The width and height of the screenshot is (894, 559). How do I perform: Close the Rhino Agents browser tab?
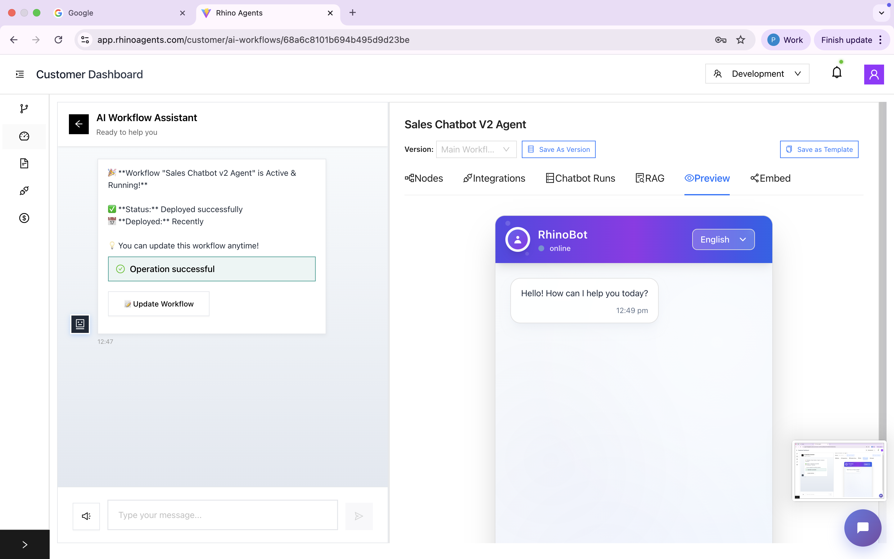330,13
